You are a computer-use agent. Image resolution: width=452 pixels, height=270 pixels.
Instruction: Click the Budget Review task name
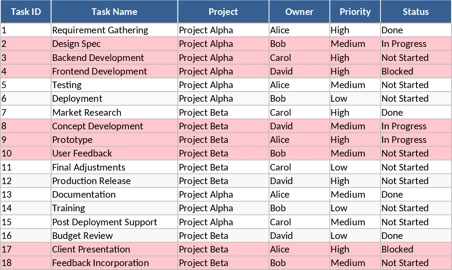click(82, 236)
